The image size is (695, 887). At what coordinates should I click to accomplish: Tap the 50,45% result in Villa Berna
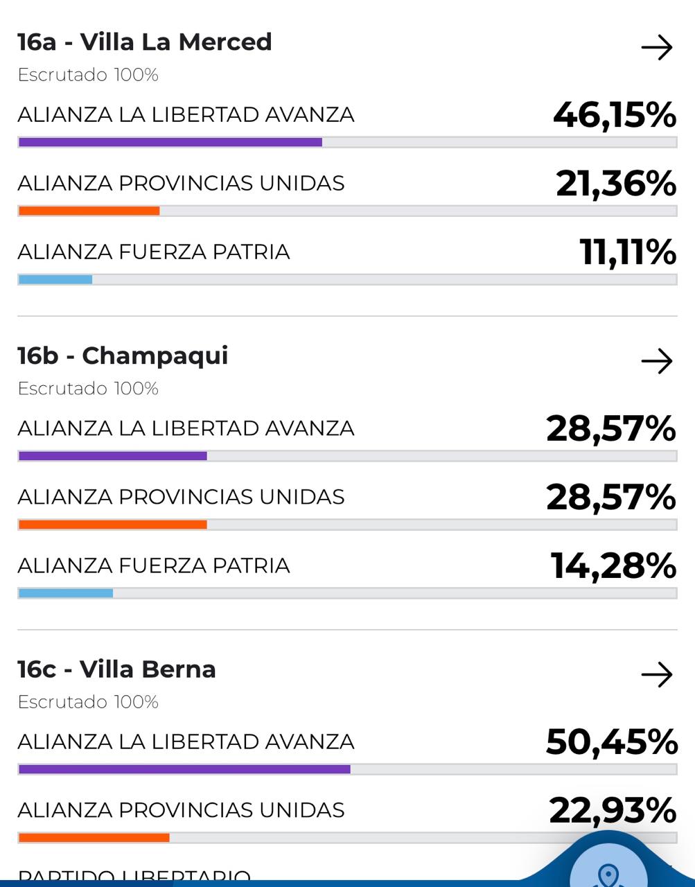click(611, 741)
